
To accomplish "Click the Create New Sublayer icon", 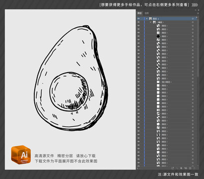I will click(186, 168).
